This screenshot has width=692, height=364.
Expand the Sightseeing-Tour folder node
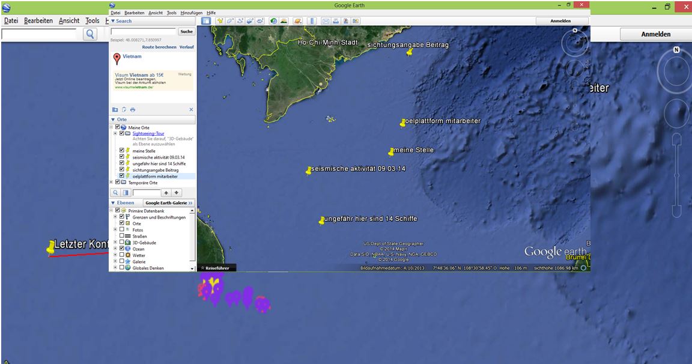pos(115,133)
